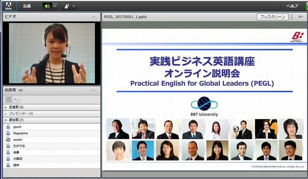Screen dimensions: 308x179
Task: Click the user icon beside suzuki
Action: pyautogui.click(x=8, y=139)
